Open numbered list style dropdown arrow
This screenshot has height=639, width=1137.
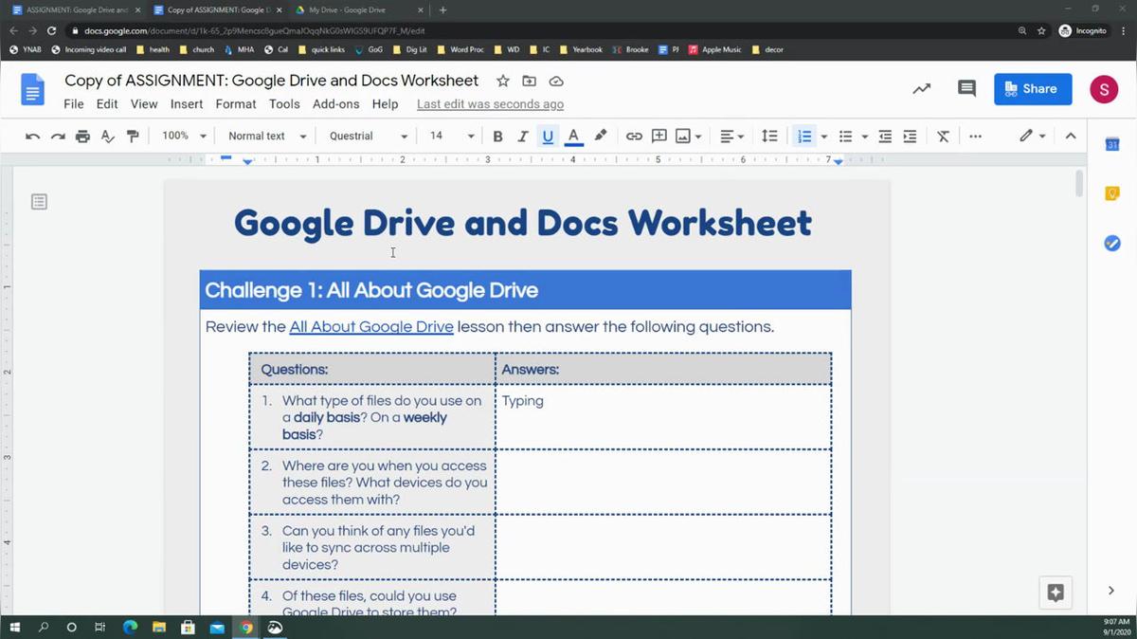click(824, 137)
